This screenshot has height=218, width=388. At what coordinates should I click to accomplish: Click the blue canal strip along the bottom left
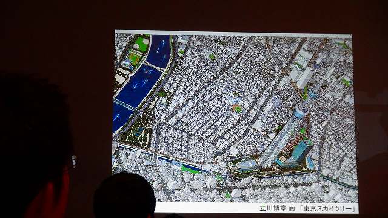pos(161,157)
